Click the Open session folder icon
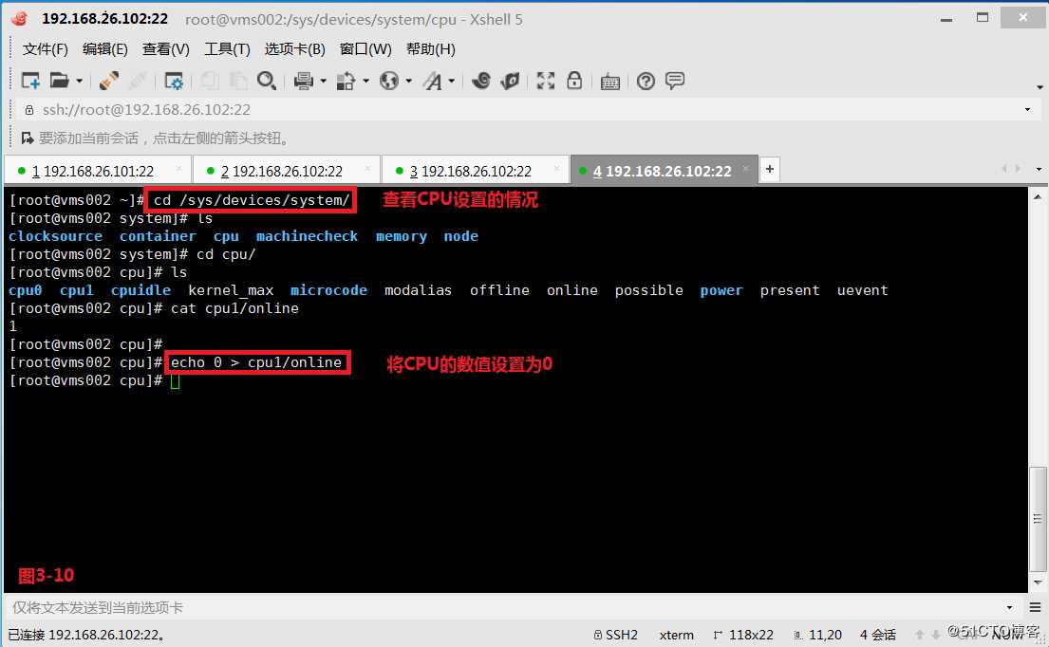1049x647 pixels. 60,81
